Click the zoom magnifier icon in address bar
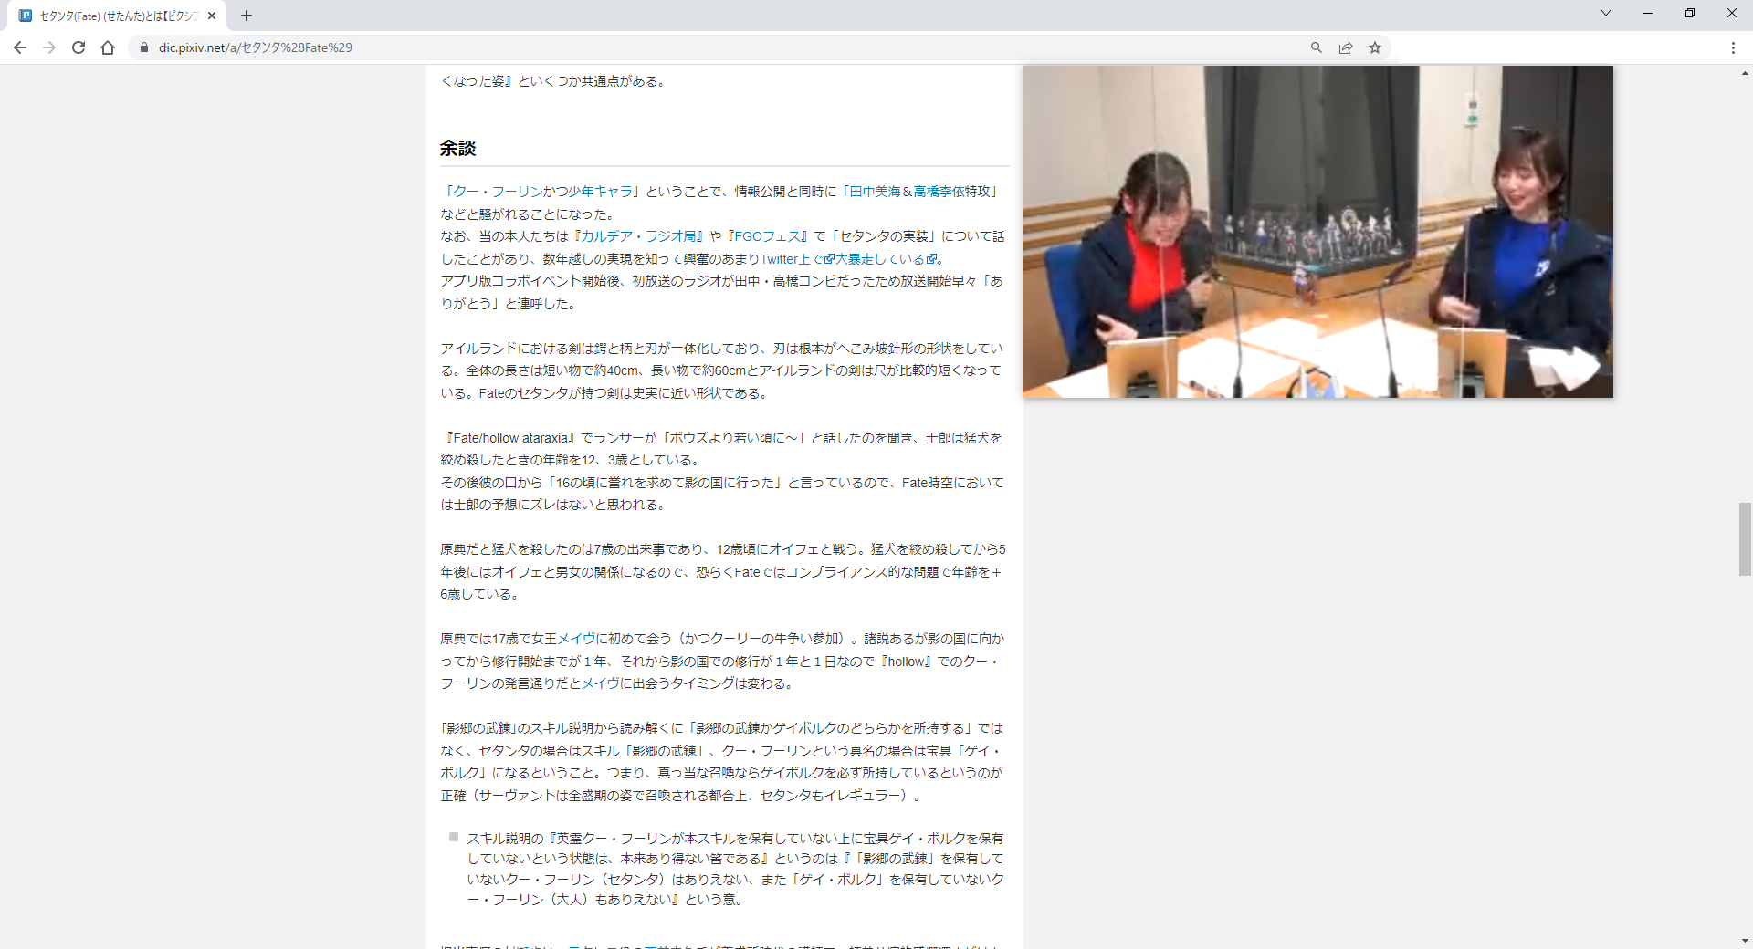 click(1316, 47)
